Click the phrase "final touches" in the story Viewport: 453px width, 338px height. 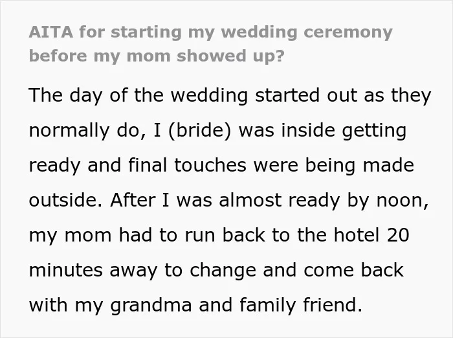[188, 165]
